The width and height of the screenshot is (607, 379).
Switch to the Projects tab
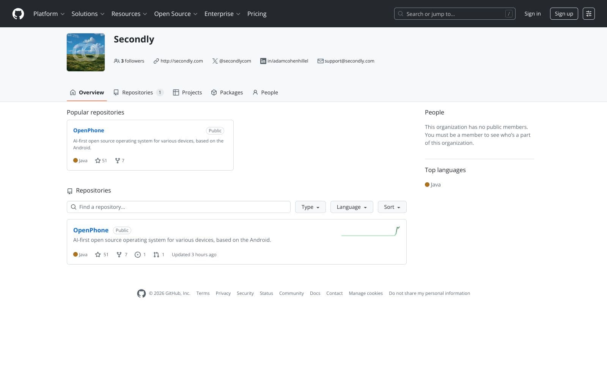(187, 92)
